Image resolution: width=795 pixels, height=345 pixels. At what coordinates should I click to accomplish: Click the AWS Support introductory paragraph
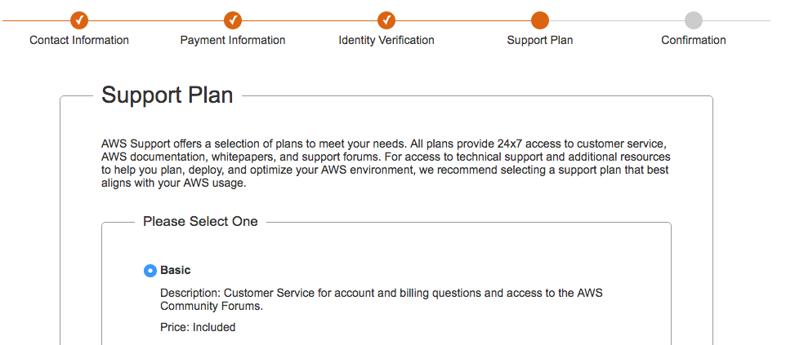[386, 163]
